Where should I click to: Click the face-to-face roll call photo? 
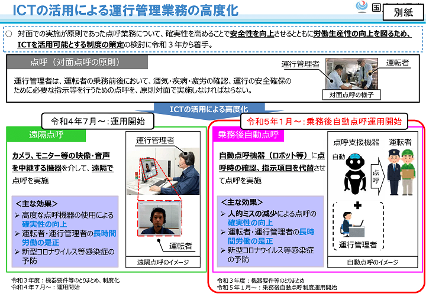pyautogui.click(x=352, y=74)
